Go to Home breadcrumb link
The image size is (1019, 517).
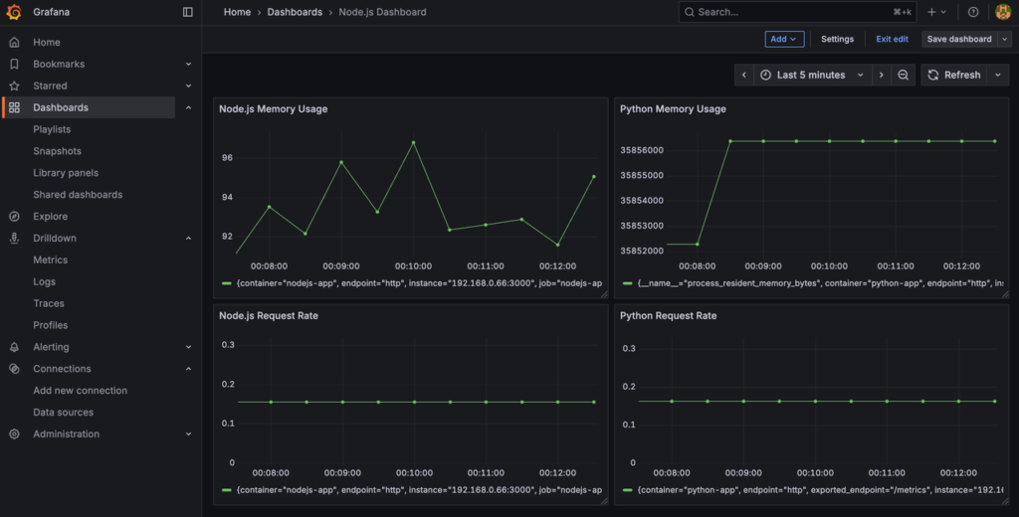(237, 12)
